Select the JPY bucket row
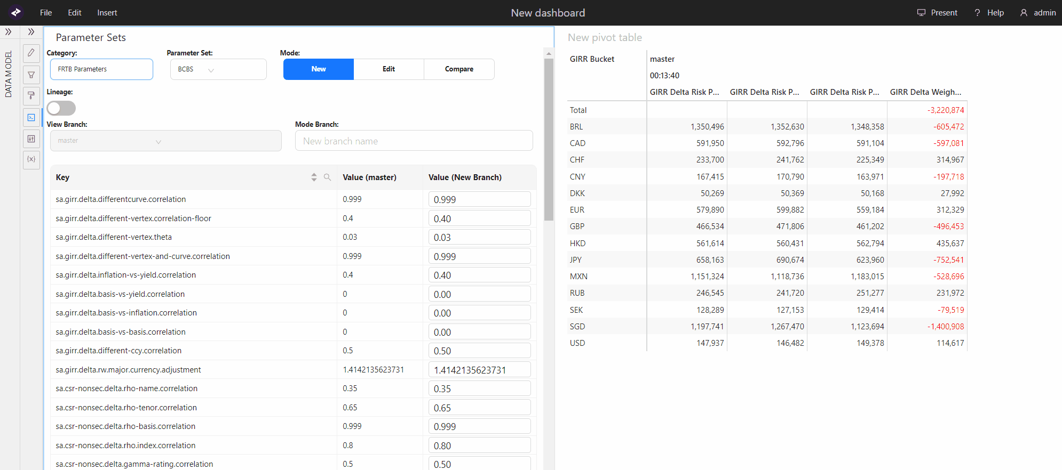The height and width of the screenshot is (470, 1062). (x=767, y=260)
